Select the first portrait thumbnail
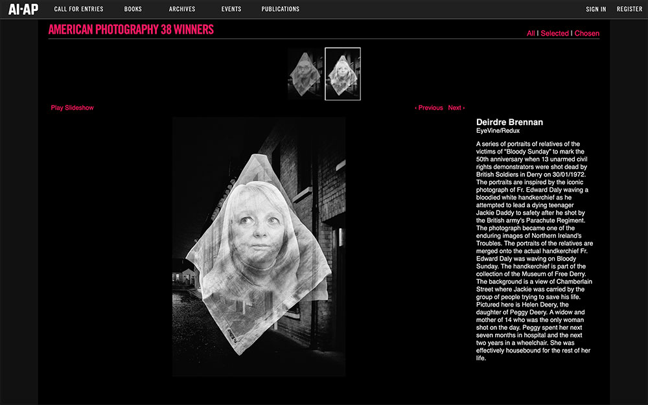This screenshot has width=648, height=405. (x=305, y=74)
